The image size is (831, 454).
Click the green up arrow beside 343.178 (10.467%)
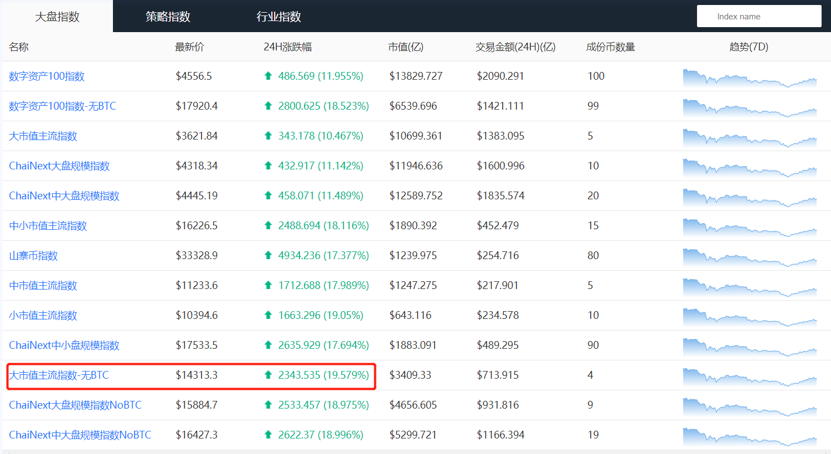[x=268, y=136]
